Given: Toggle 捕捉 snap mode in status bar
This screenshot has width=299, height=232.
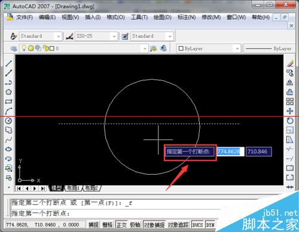Looking at the screenshot, I should [93, 225].
